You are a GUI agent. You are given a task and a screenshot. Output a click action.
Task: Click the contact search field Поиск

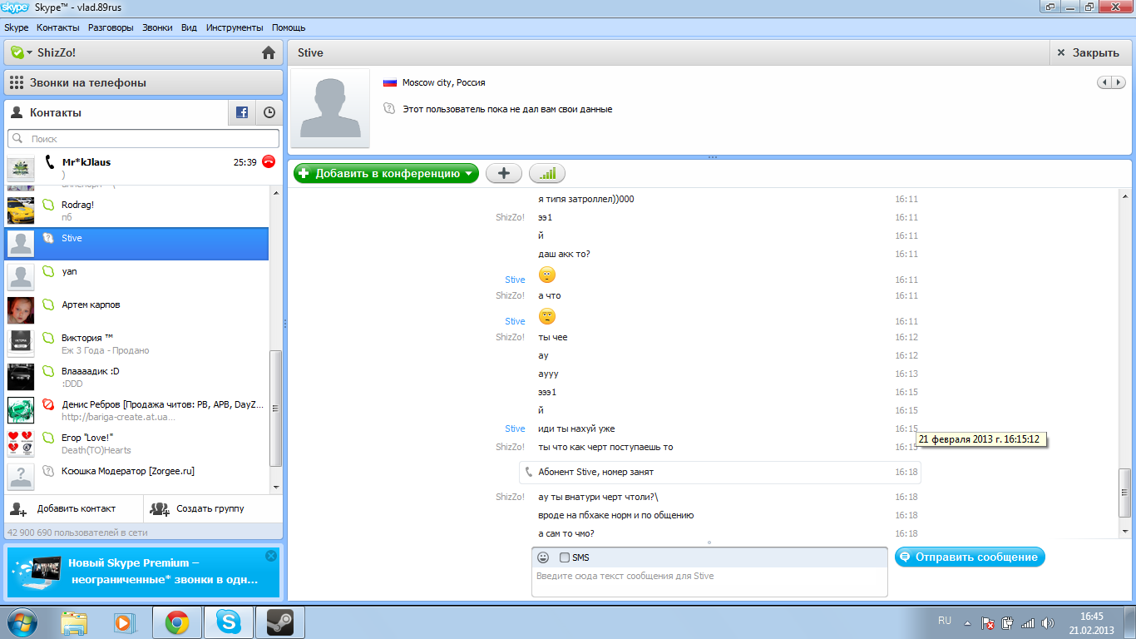tap(143, 139)
